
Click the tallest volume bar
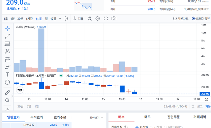41,50
